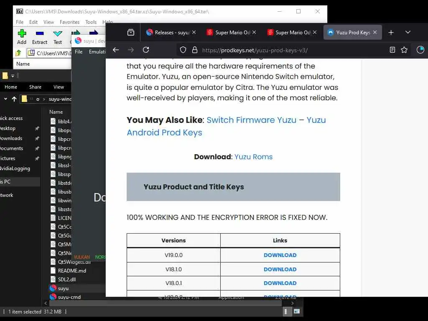Switch to the second Super Mario Od tab
Viewport: 428px width, 321px height.
point(289,33)
